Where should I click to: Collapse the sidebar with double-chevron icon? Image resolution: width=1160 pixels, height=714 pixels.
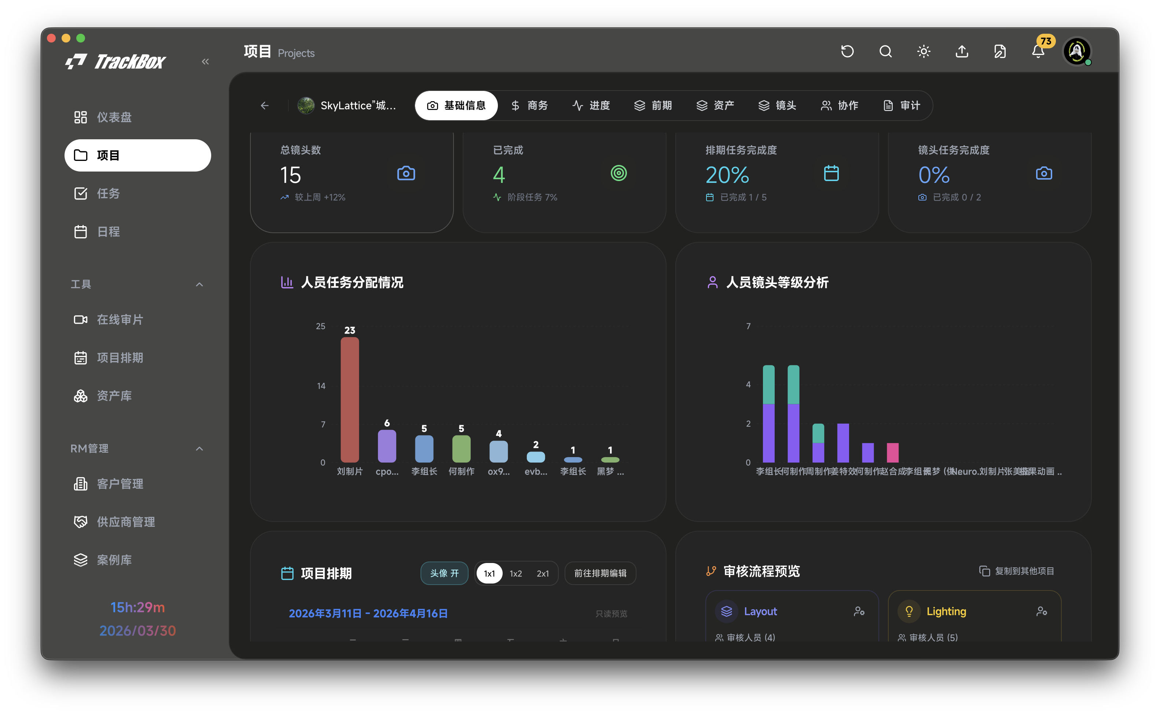205,61
